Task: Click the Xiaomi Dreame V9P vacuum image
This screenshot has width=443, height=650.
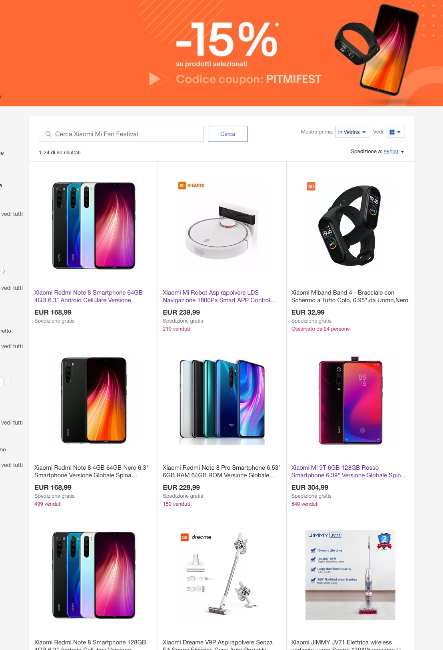Action: [222, 575]
